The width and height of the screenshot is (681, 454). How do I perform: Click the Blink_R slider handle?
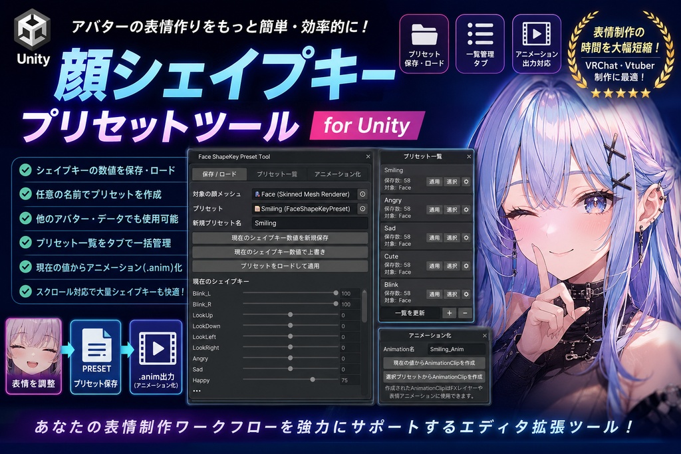pyautogui.click(x=336, y=304)
